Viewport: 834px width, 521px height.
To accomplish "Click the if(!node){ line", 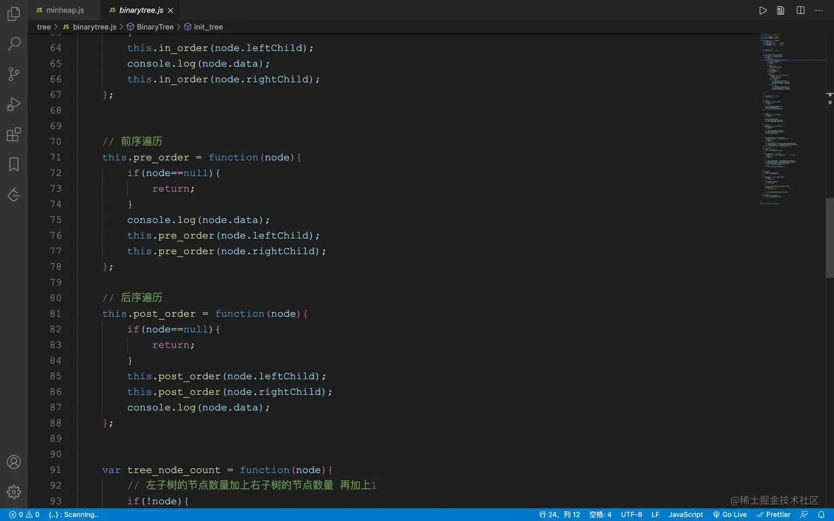I will click(158, 501).
